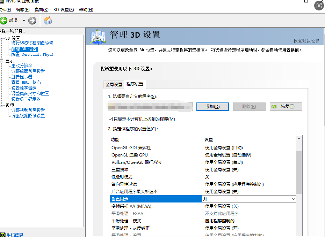Screen dimensions: 325x237
Task: Toggle 'Only show programs found on this computer' checkbox
Action: [110, 119]
